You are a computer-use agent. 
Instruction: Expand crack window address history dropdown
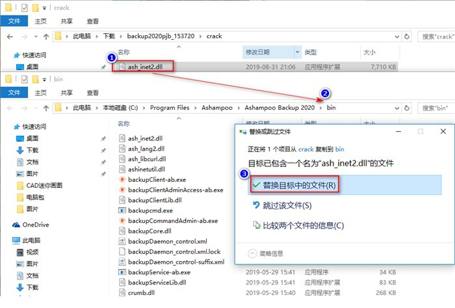(x=396, y=36)
